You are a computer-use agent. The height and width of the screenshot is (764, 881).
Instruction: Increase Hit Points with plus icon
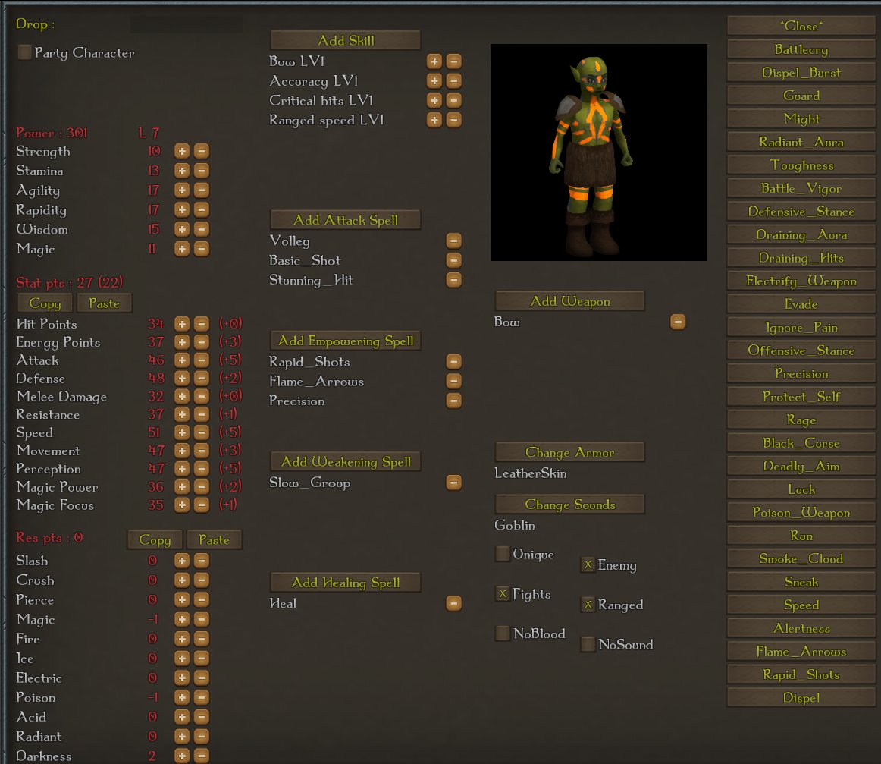click(181, 324)
